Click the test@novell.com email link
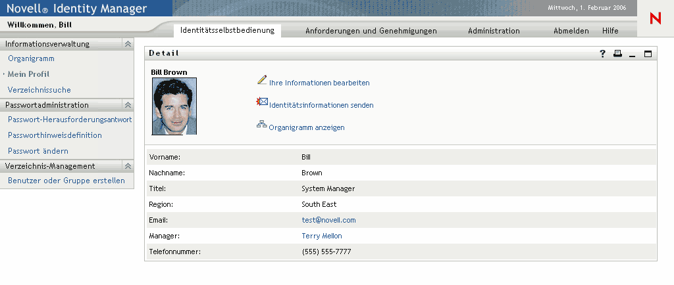This screenshot has width=674, height=285. [x=328, y=220]
